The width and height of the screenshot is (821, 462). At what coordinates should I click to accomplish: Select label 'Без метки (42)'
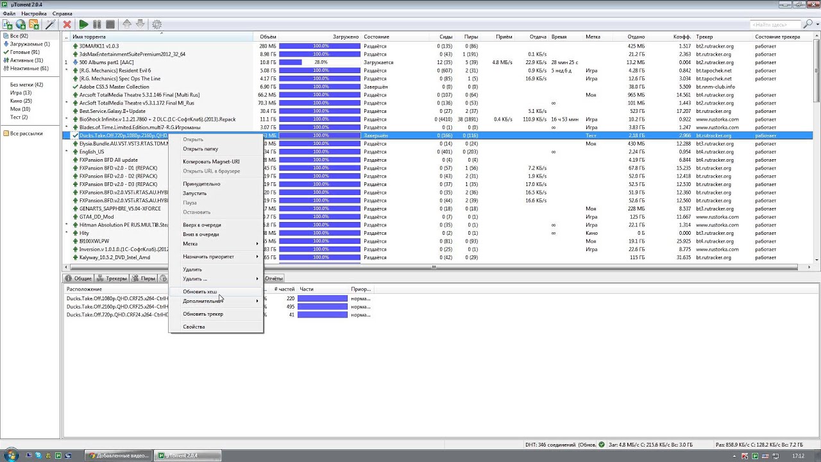26,85
